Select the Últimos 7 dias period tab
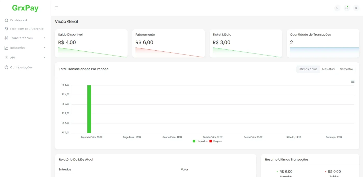Screen dimensions: 363x177 308,69
